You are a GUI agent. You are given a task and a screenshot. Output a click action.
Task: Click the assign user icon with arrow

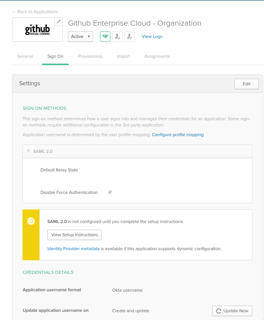117,36
